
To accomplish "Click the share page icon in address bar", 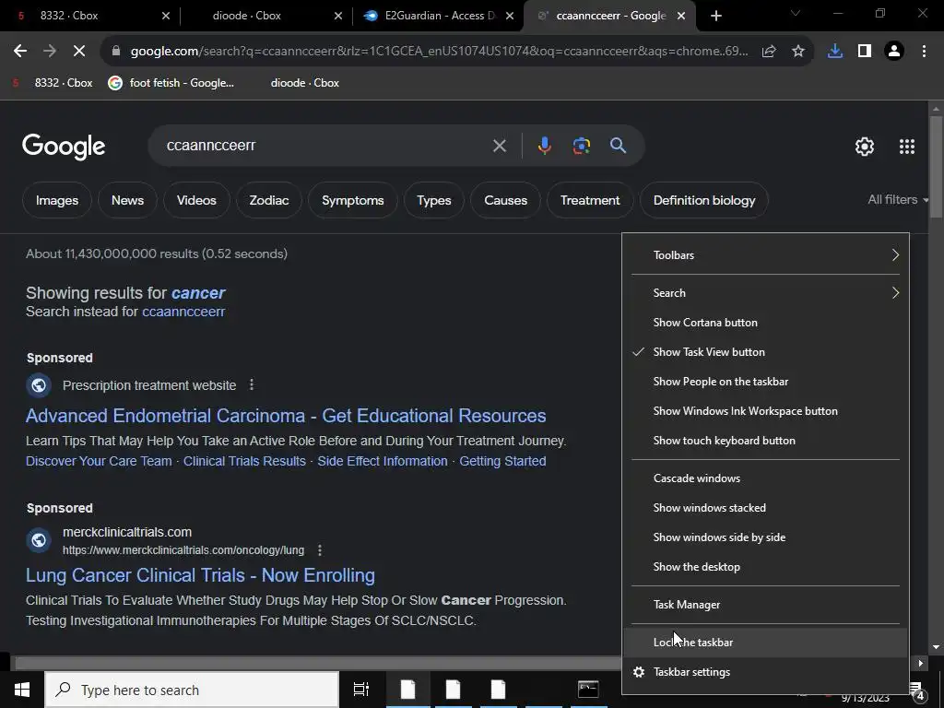I will 769,52.
